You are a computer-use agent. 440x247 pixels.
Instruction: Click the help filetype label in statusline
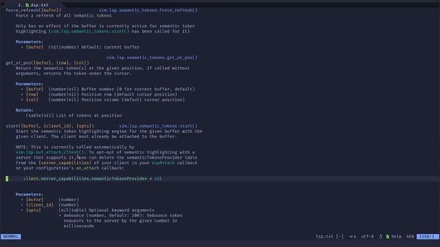coord(397,237)
